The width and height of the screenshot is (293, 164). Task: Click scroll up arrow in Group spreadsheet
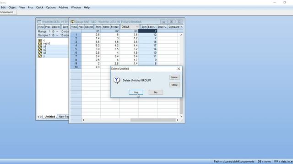pos(181,35)
